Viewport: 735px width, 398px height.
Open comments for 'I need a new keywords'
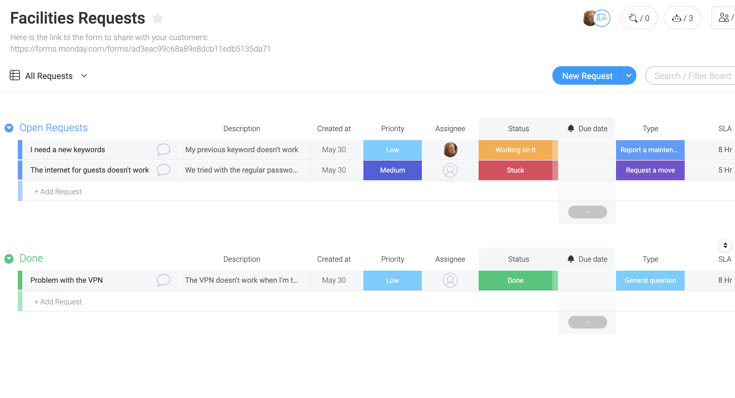coord(163,150)
